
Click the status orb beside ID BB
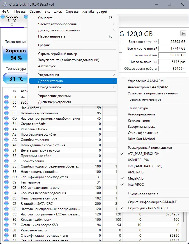(7, 172)
